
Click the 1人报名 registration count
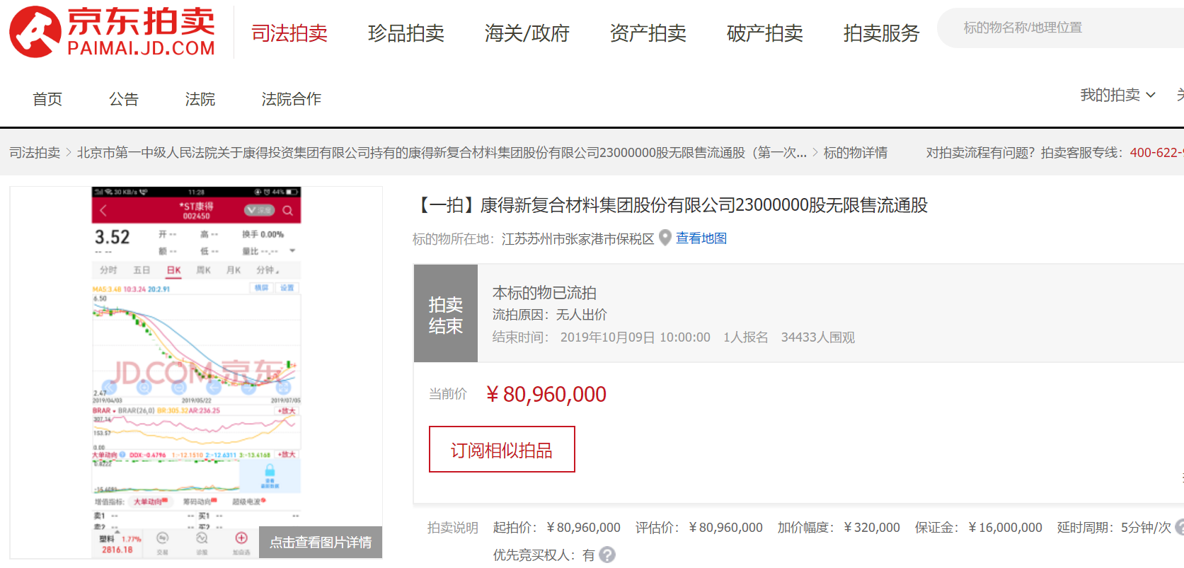pyautogui.click(x=746, y=337)
